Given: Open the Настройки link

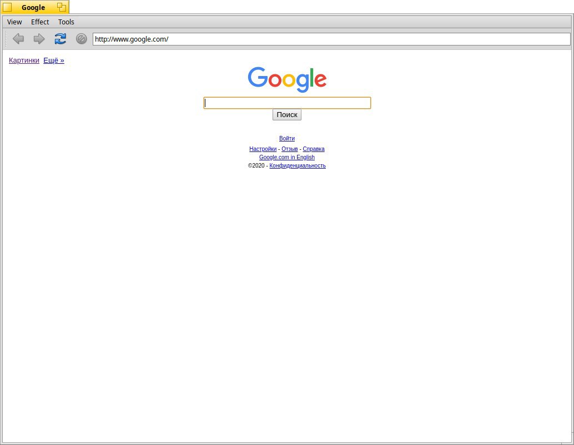Looking at the screenshot, I should (263, 149).
